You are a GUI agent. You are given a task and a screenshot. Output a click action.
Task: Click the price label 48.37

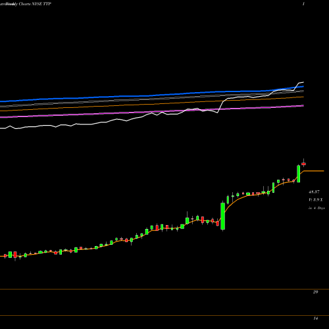(314, 192)
